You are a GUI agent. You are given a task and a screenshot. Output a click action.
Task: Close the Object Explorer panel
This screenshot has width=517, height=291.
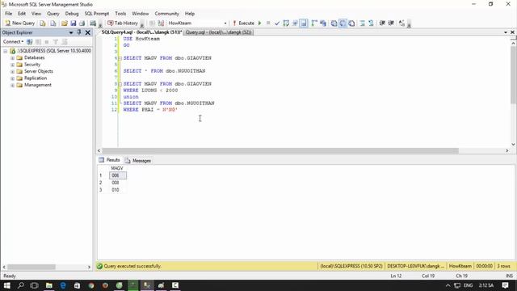[x=88, y=32]
